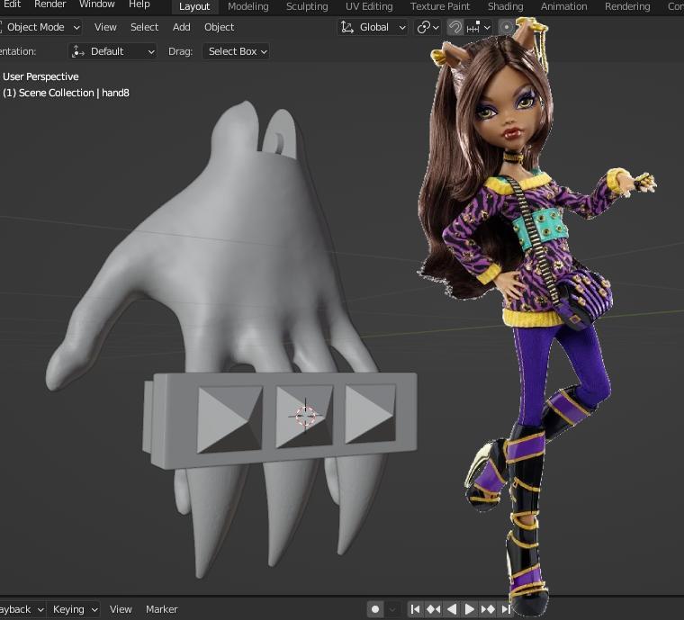The width and height of the screenshot is (684, 620).
Task: Click the transform orientation axes icon
Action: [x=347, y=28]
